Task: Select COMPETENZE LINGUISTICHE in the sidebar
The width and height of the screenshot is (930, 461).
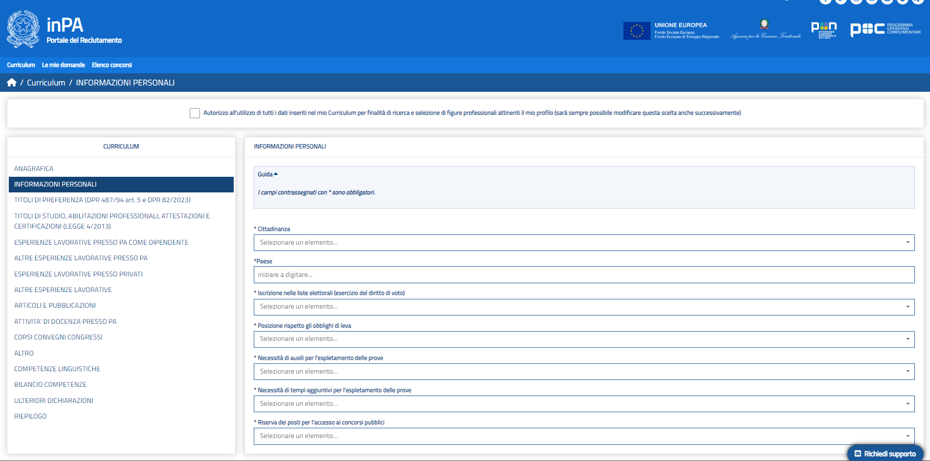Action: pyautogui.click(x=121, y=369)
